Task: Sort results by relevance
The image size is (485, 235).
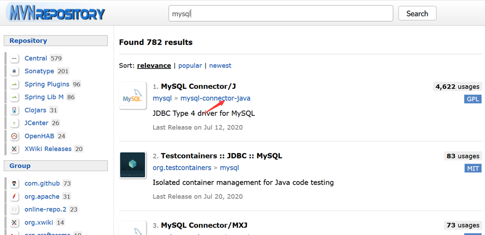Action: (154, 66)
